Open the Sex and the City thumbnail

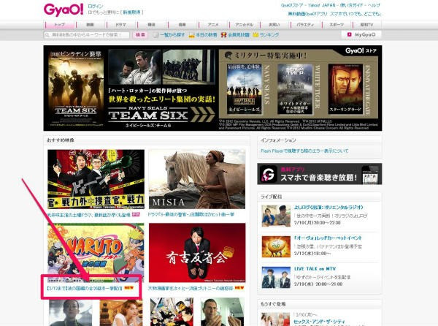pos(276,319)
